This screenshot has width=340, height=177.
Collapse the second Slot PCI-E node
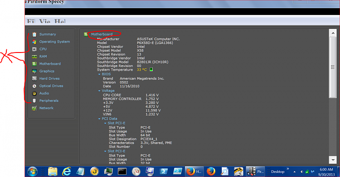tap(105, 151)
